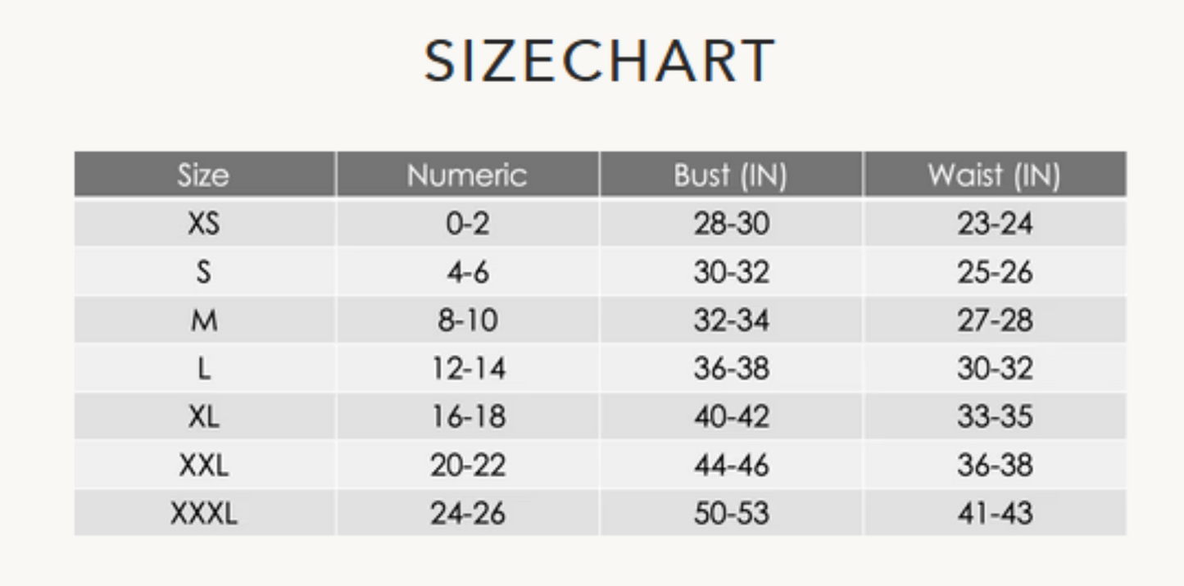Select the L size row label
The width and height of the screenshot is (1184, 586).
pos(203,369)
